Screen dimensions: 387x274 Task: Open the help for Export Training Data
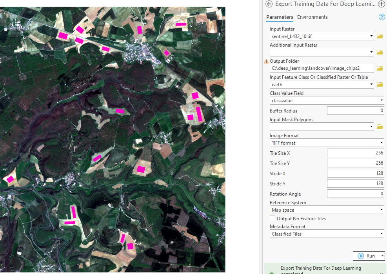[381, 17]
